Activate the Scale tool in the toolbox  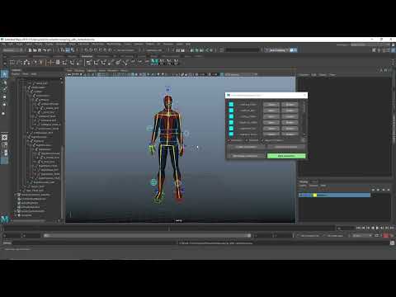4,113
